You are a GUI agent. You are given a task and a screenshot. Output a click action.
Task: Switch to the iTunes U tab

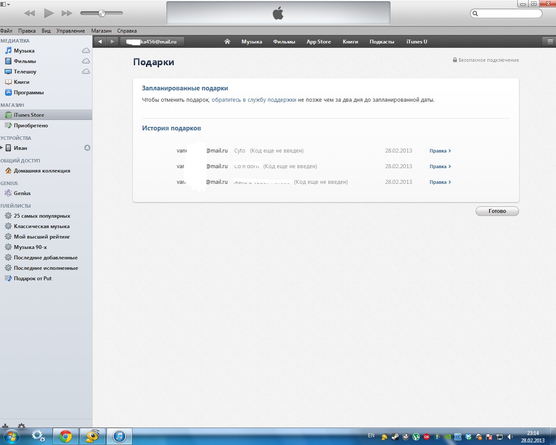pyautogui.click(x=417, y=42)
